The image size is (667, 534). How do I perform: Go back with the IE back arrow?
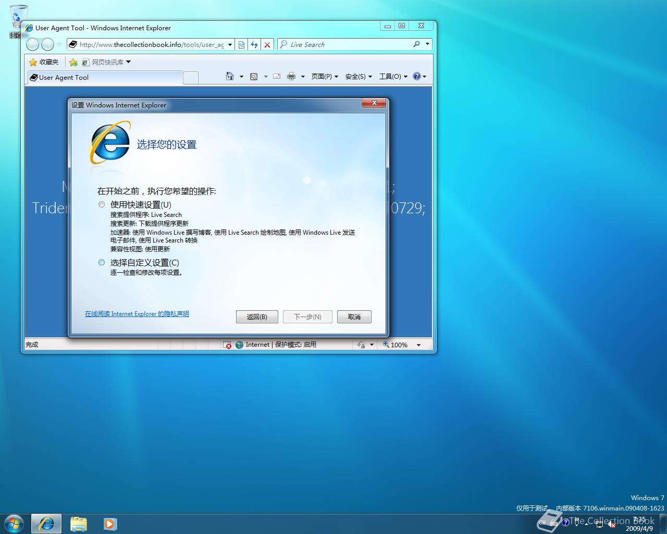click(32, 45)
